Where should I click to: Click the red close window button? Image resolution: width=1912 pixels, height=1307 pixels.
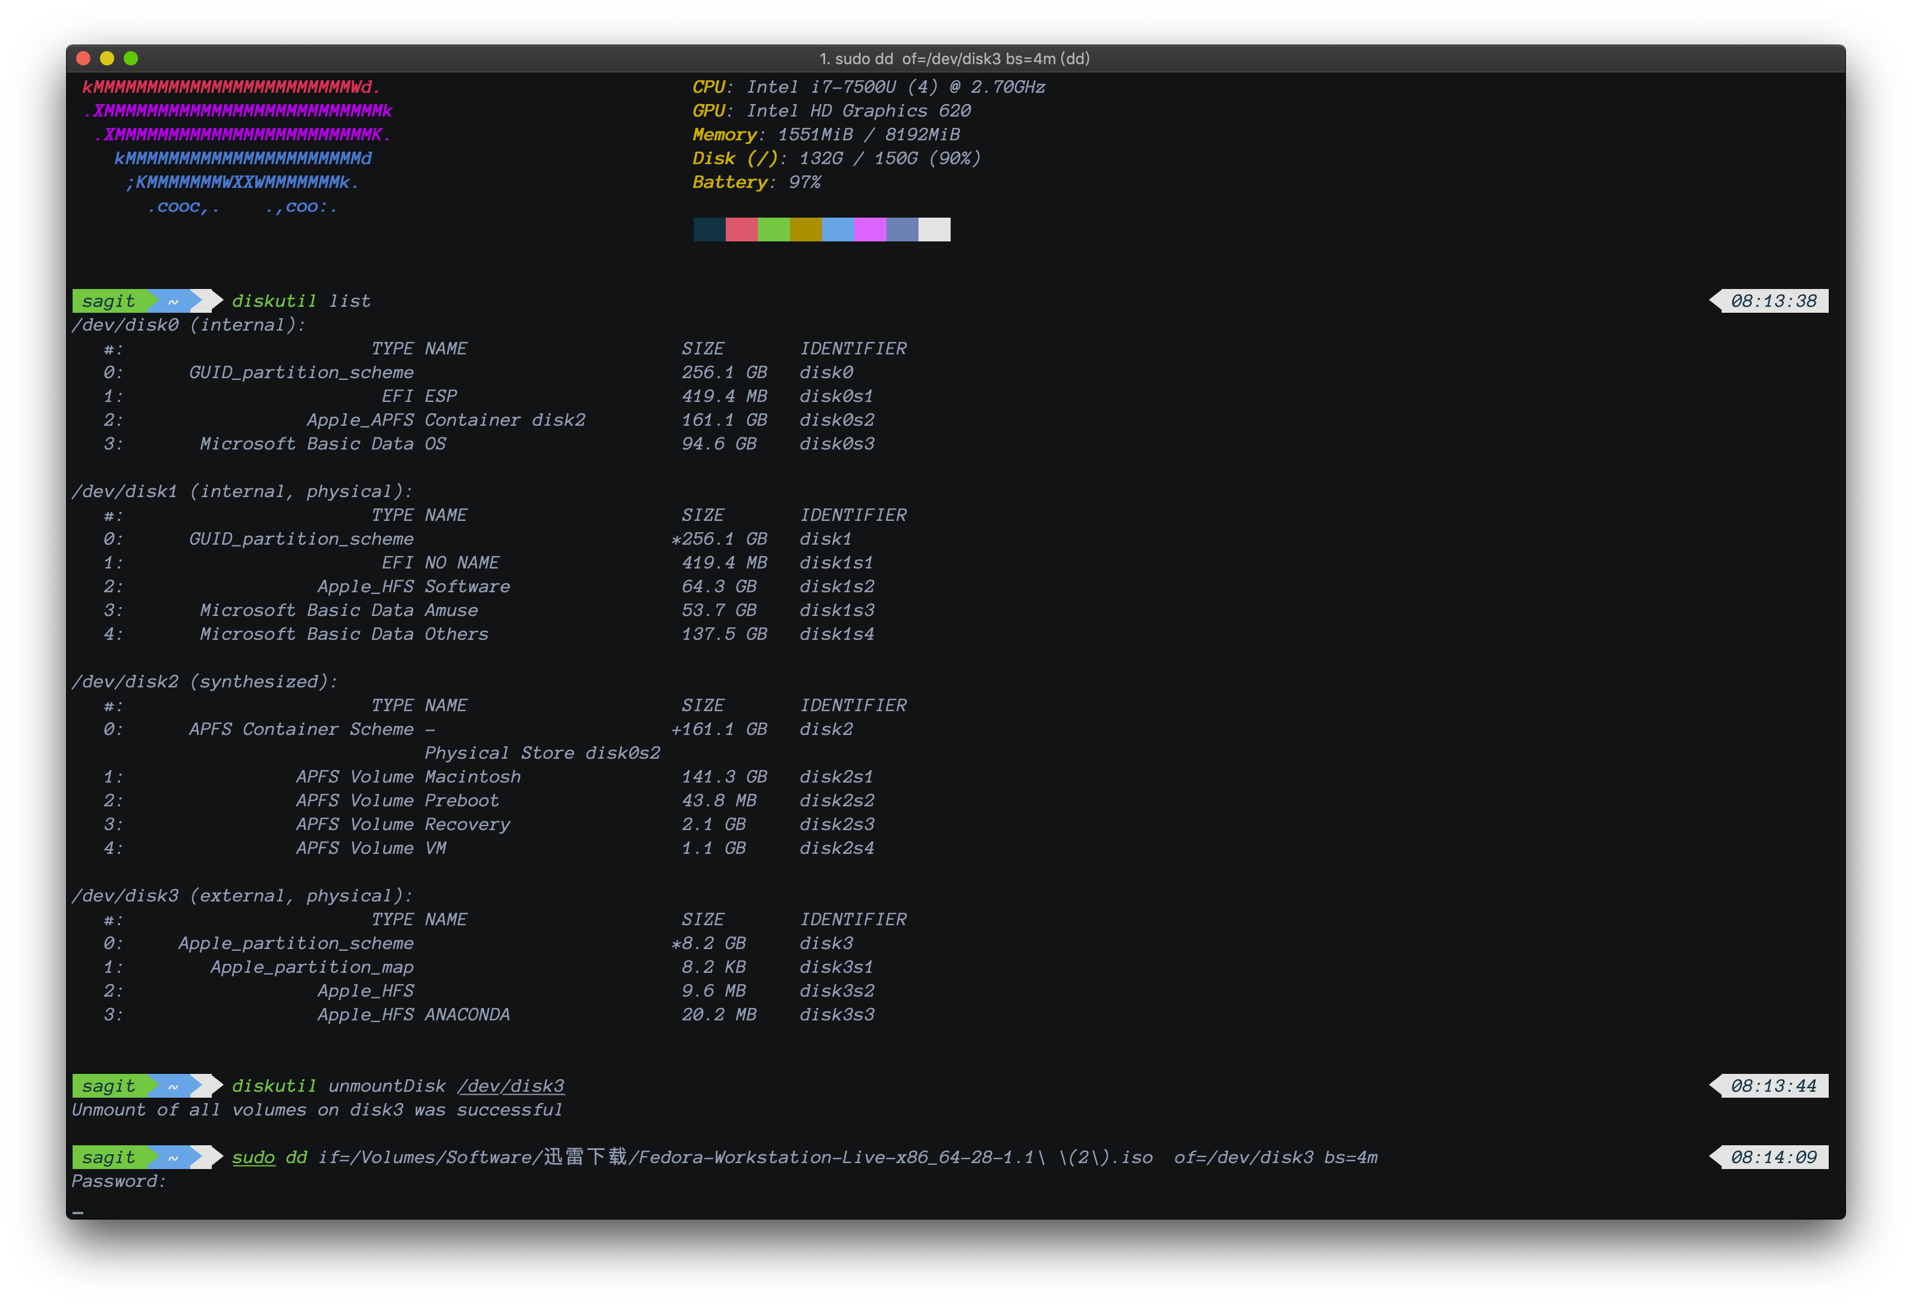(x=83, y=58)
